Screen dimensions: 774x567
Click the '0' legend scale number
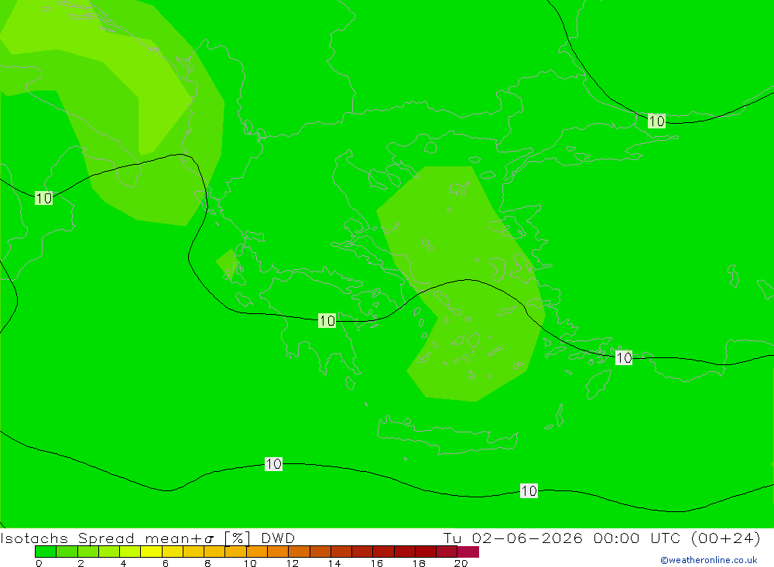point(39,563)
